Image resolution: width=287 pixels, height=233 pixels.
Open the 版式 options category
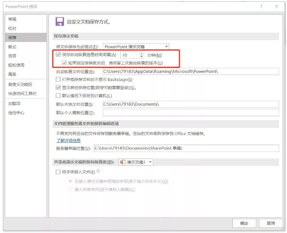[26, 47]
